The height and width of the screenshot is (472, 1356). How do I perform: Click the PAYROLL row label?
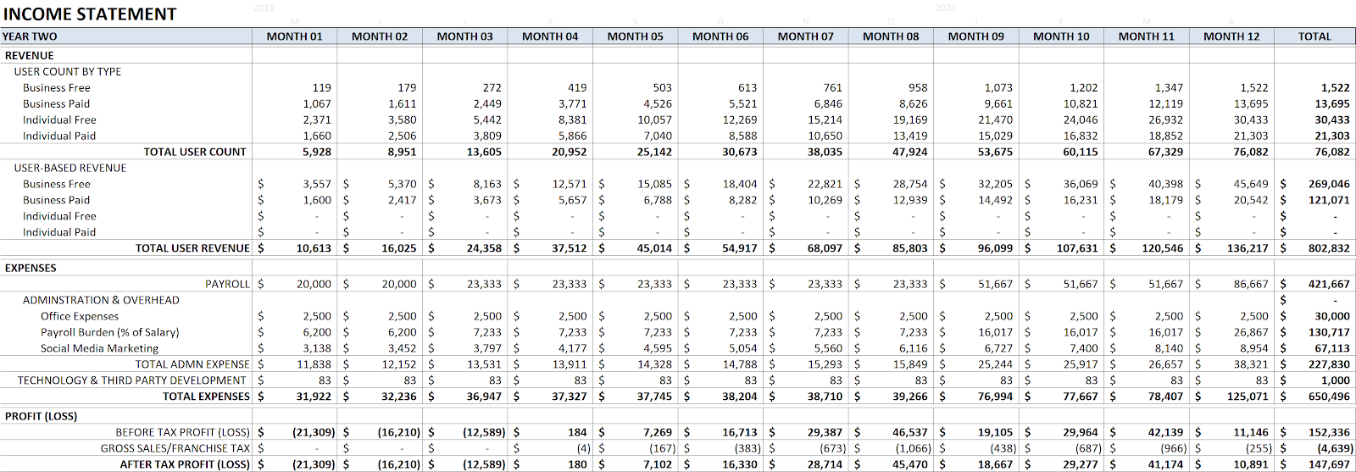click(227, 285)
